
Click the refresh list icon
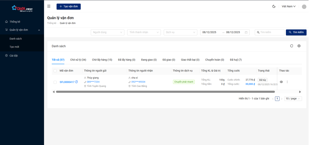pyautogui.click(x=292, y=46)
